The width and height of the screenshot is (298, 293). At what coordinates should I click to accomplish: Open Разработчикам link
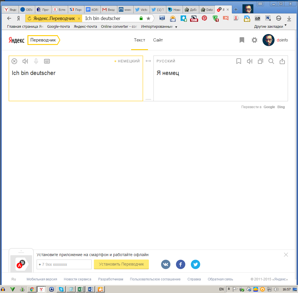tap(110, 279)
